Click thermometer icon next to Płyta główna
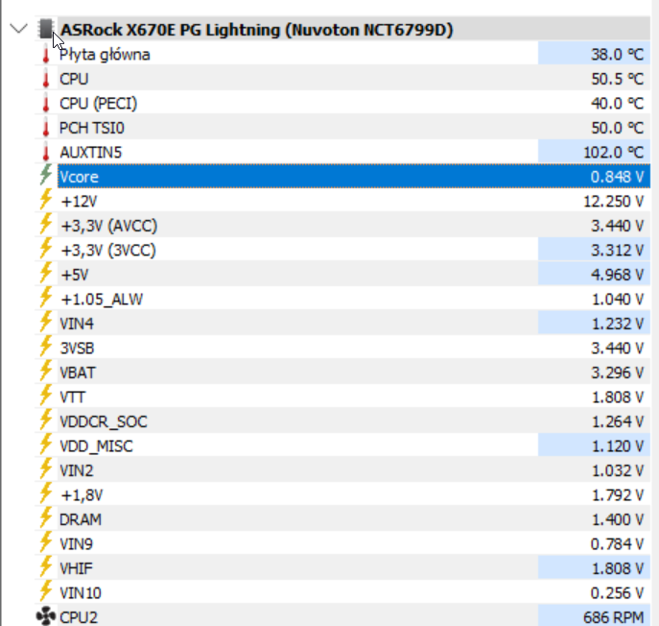This screenshot has height=626, width=659. coord(45,55)
